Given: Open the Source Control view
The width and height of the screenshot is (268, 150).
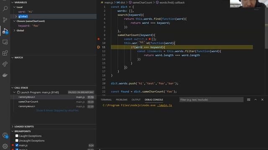Looking at the screenshot, I should (5, 20).
